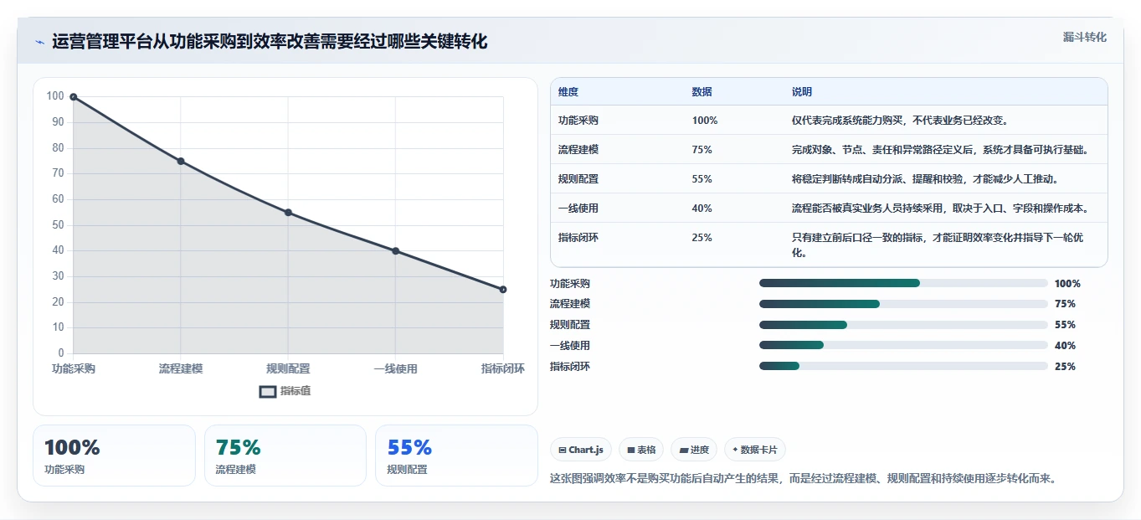Click the 一线使用 progress bar
This screenshot has height=520, width=1141.
903,345
